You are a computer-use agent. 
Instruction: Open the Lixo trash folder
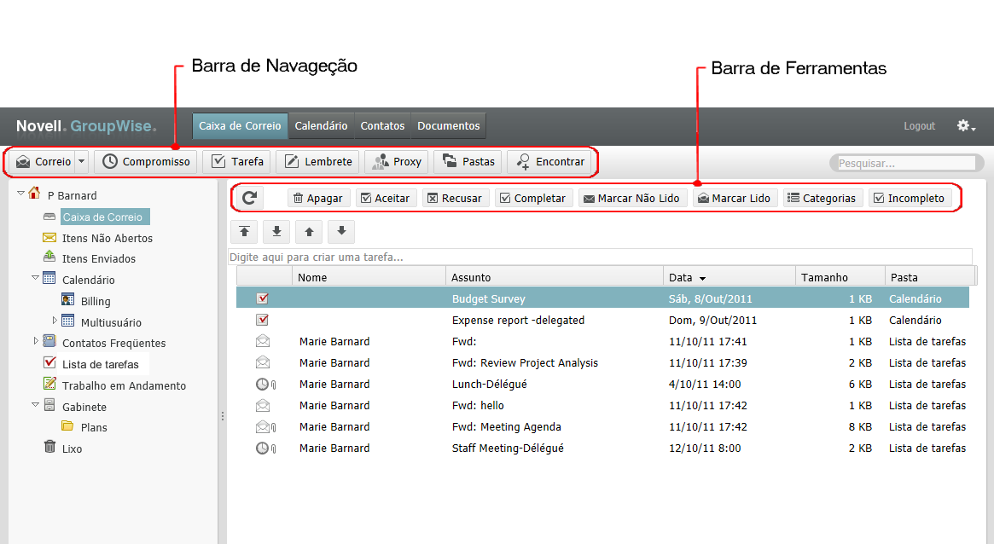72,449
